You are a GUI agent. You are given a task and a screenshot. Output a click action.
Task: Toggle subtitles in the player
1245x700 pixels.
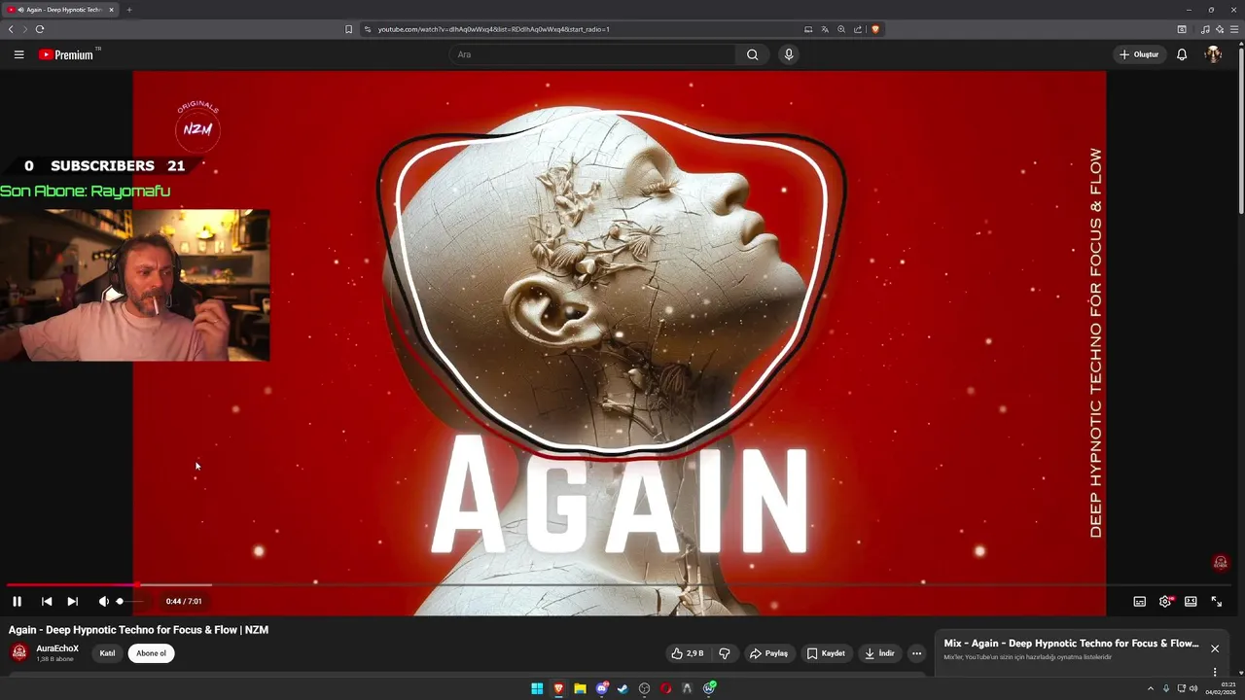[x=1140, y=602]
